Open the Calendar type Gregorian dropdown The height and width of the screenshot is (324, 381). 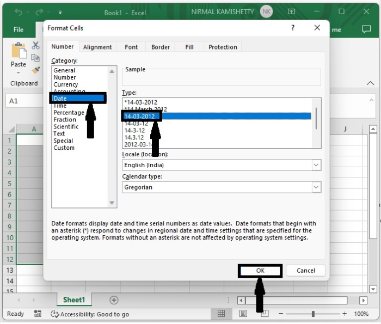click(316, 187)
